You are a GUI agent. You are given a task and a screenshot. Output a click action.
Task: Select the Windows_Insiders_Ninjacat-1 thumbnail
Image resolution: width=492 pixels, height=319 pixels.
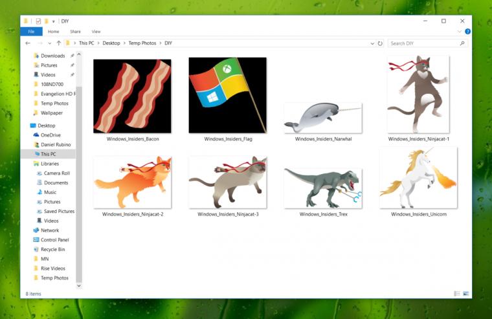[419, 94]
